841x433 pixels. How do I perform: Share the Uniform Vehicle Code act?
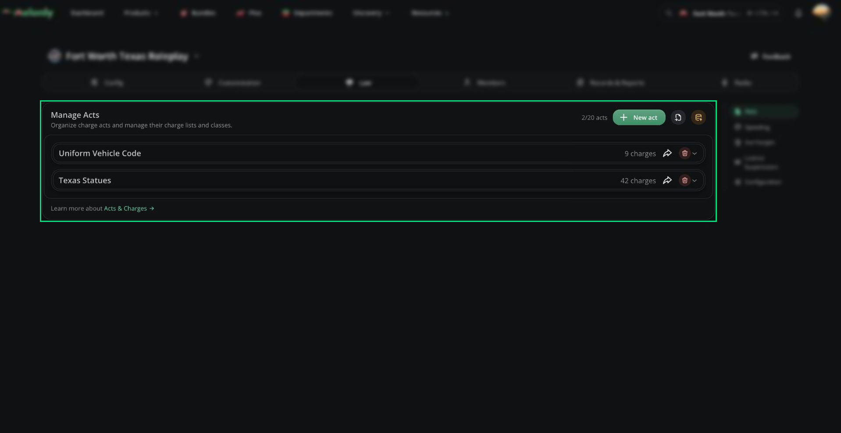click(667, 153)
